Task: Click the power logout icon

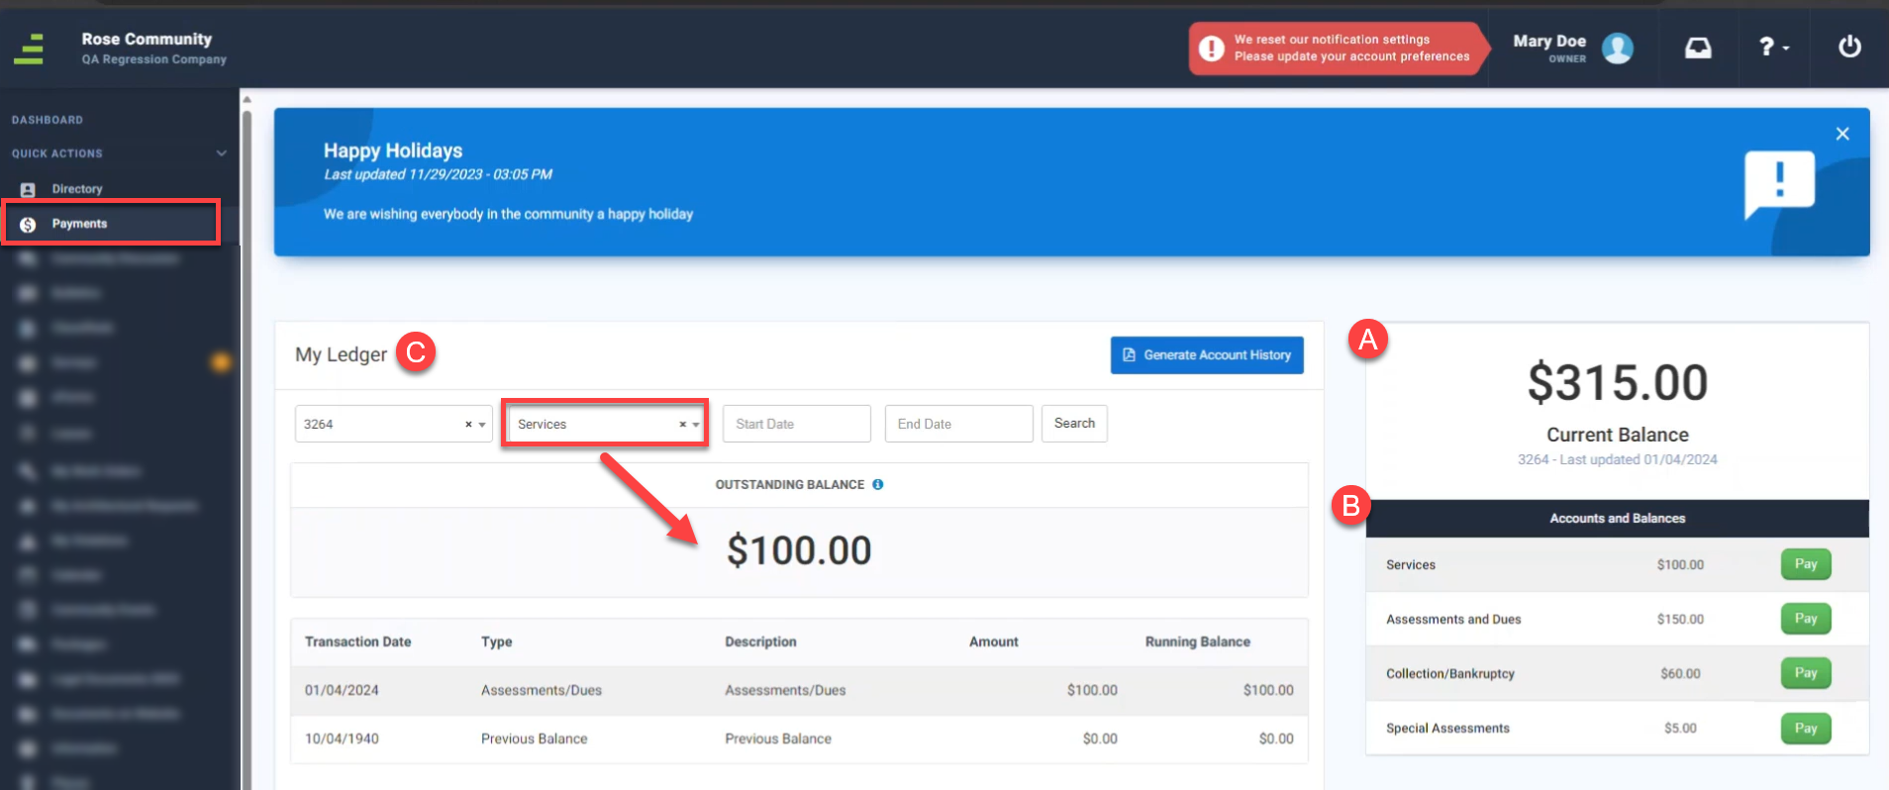Action: [x=1849, y=47]
